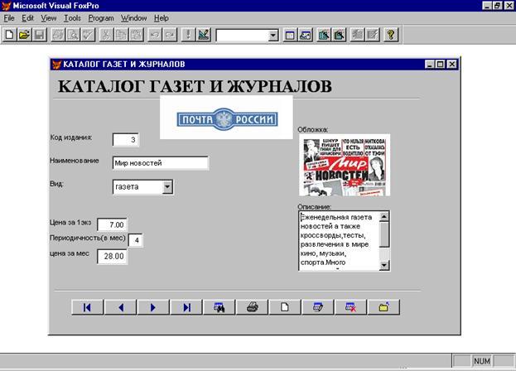Go to the first record
The image size is (516, 371).
[x=86, y=307]
